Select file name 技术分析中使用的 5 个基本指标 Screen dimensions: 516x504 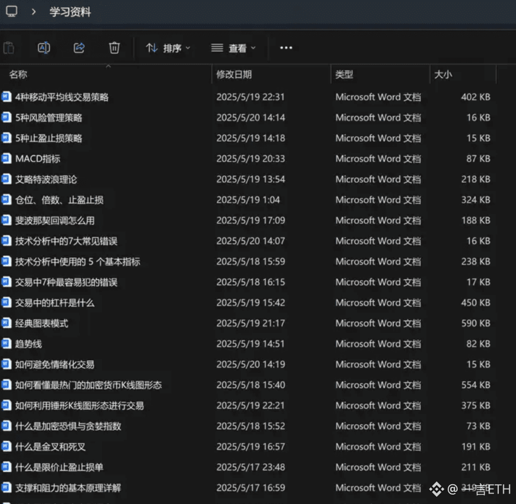click(78, 262)
